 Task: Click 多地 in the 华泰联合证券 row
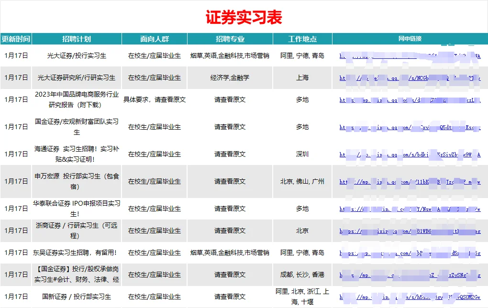point(302,209)
